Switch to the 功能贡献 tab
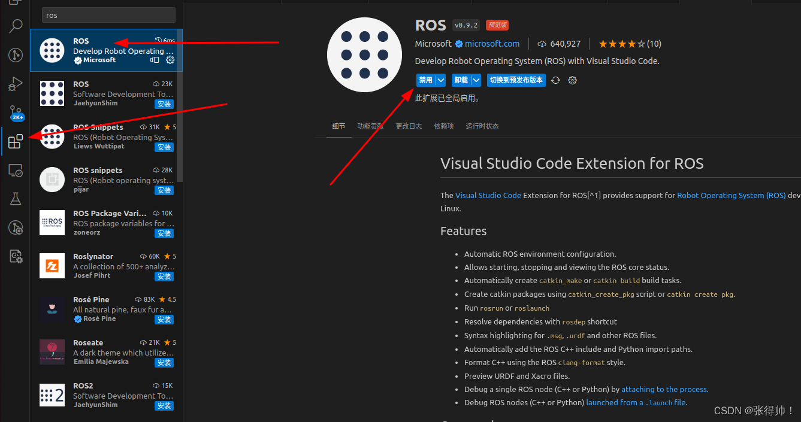The width and height of the screenshot is (801, 422). pyautogui.click(x=370, y=126)
